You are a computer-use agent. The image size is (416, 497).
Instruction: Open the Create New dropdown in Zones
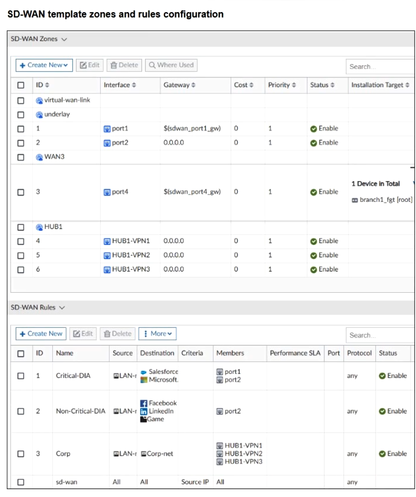click(44, 65)
